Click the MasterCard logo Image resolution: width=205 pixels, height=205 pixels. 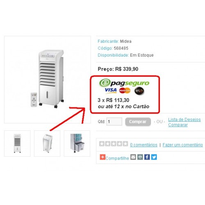point(125,91)
